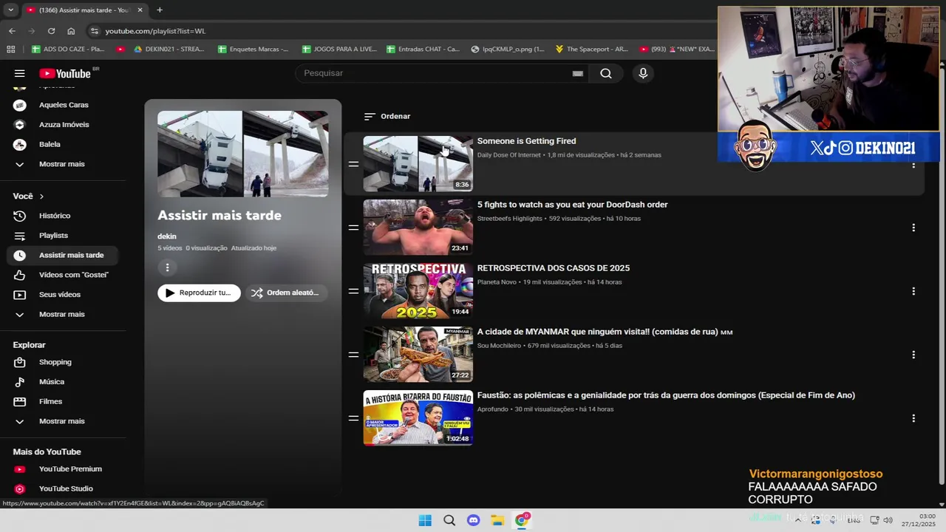The image size is (946, 532).
Task: Open File Explorer from taskbar
Action: pyautogui.click(x=497, y=520)
